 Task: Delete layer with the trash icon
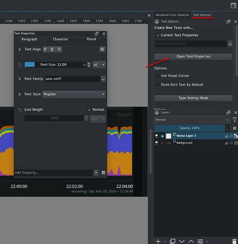(x=235, y=241)
